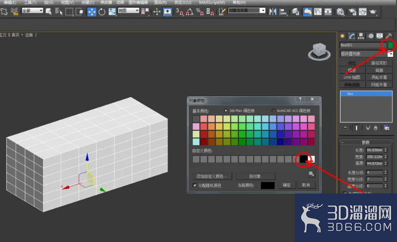397x242 pixels.
Task: Open the Rendered Frame Window icon
Action: [x=363, y=12]
